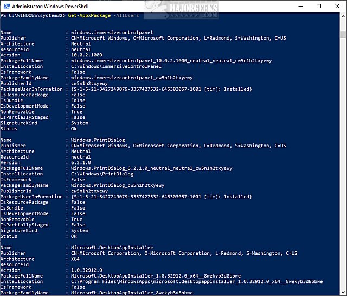This screenshot has height=296, width=347.
Task: Click the vertical scrollbar thumb
Action: (x=343, y=34)
